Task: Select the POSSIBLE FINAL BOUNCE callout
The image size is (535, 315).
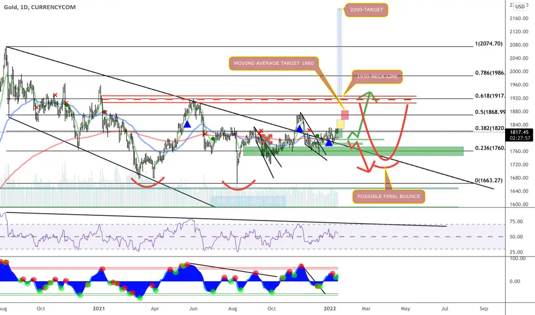Action: [x=389, y=196]
